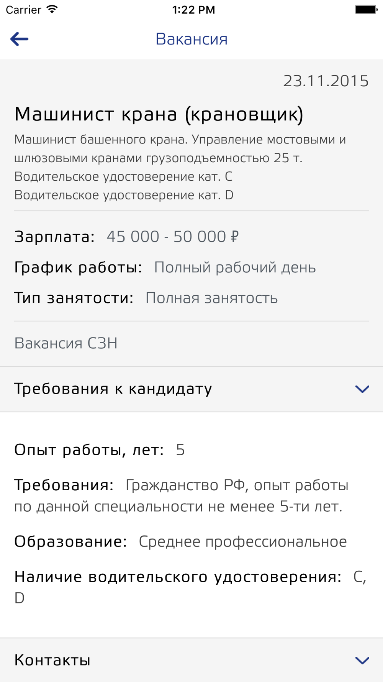The width and height of the screenshot is (383, 682).
Task: Tap the date 23.11.2015
Action: (x=326, y=81)
